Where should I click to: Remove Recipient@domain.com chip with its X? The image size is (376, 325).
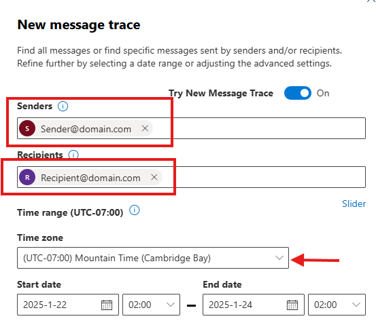click(154, 177)
